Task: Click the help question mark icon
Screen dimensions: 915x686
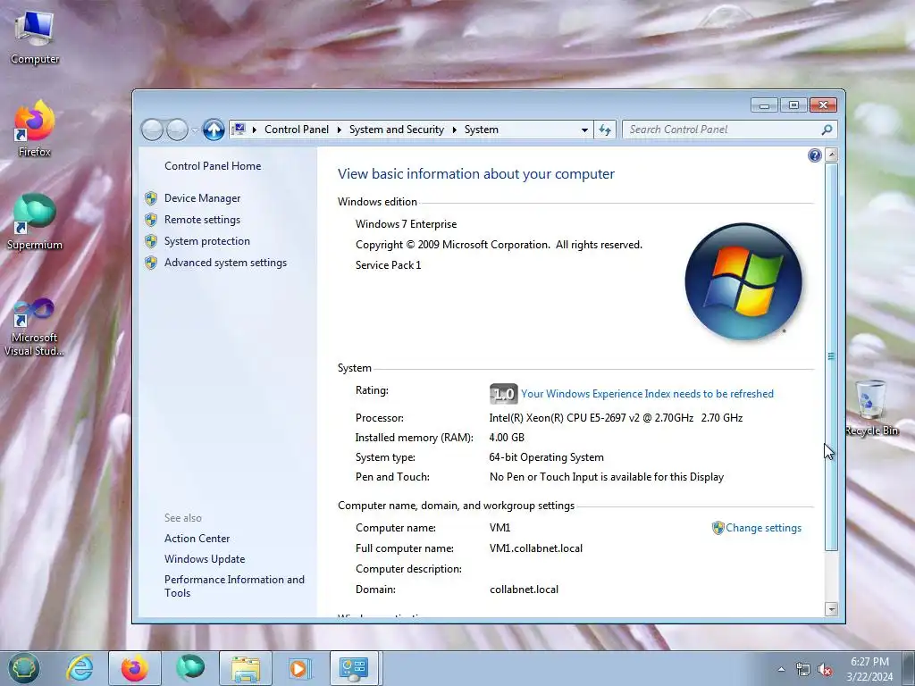Action: (815, 155)
